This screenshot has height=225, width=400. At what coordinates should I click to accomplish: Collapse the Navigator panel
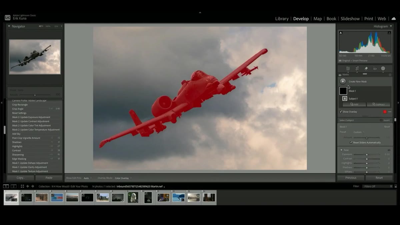click(x=9, y=26)
